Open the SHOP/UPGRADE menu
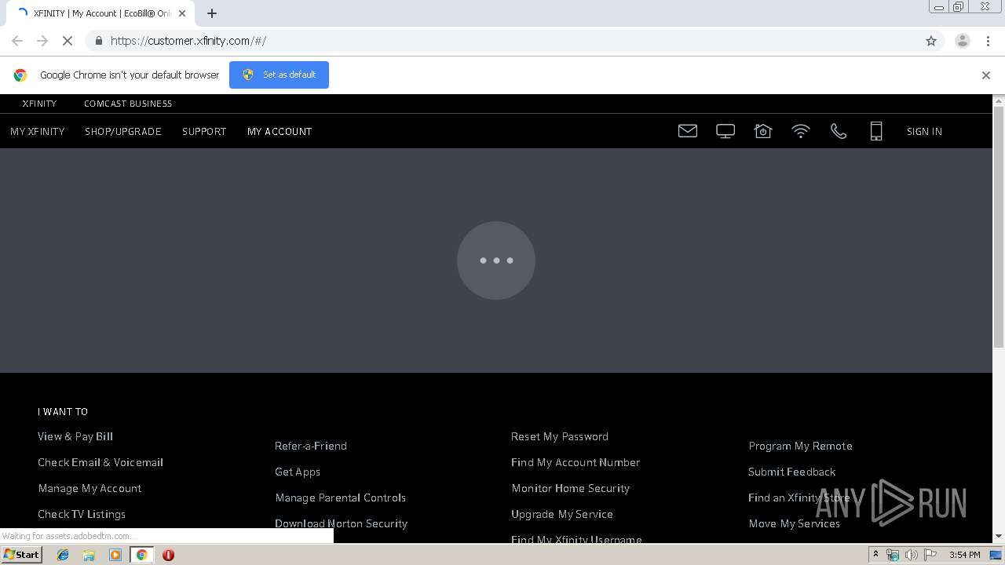The height and width of the screenshot is (565, 1005). [x=123, y=132]
